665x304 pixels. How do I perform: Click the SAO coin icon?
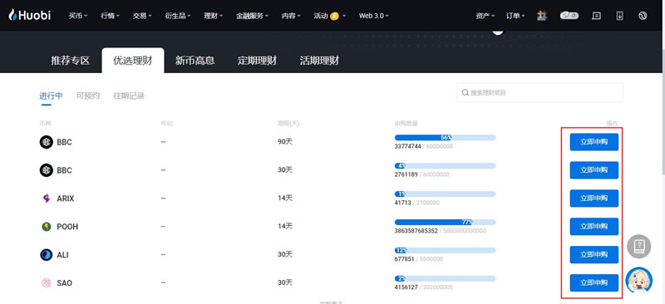click(47, 282)
